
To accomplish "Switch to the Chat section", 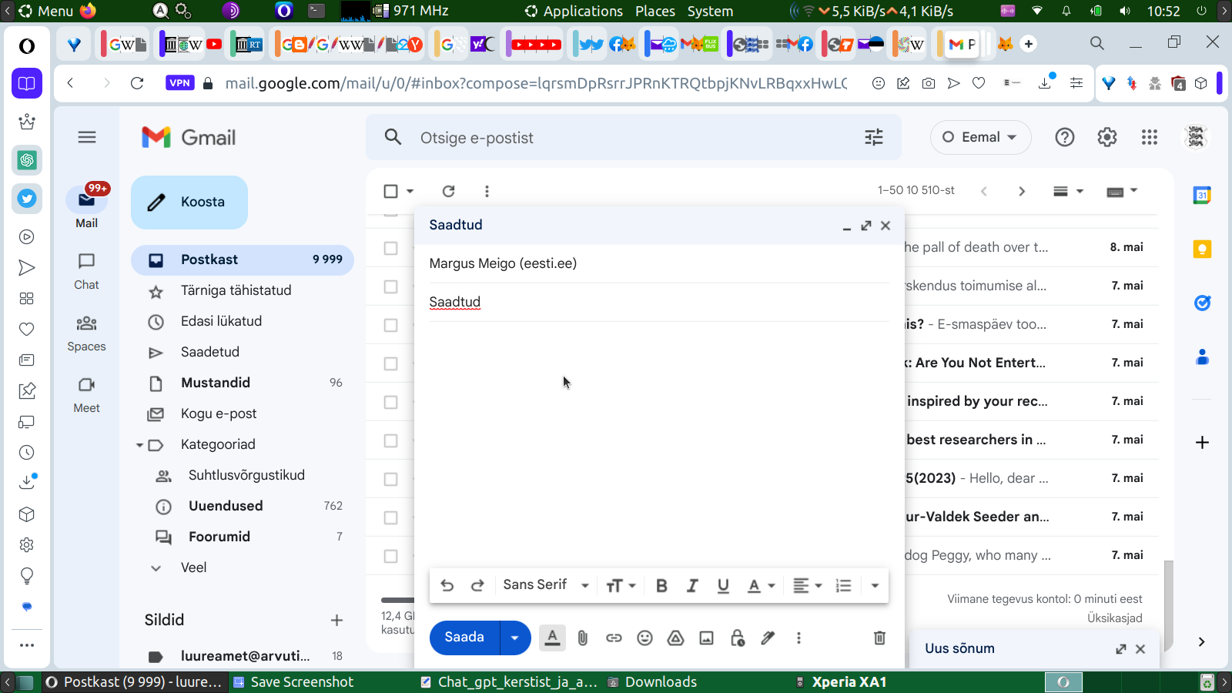I will (86, 272).
